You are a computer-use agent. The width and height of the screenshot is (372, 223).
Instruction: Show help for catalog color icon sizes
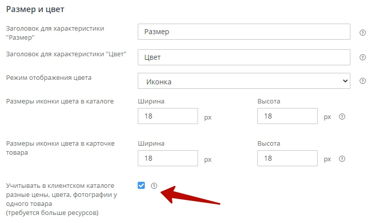342,117
